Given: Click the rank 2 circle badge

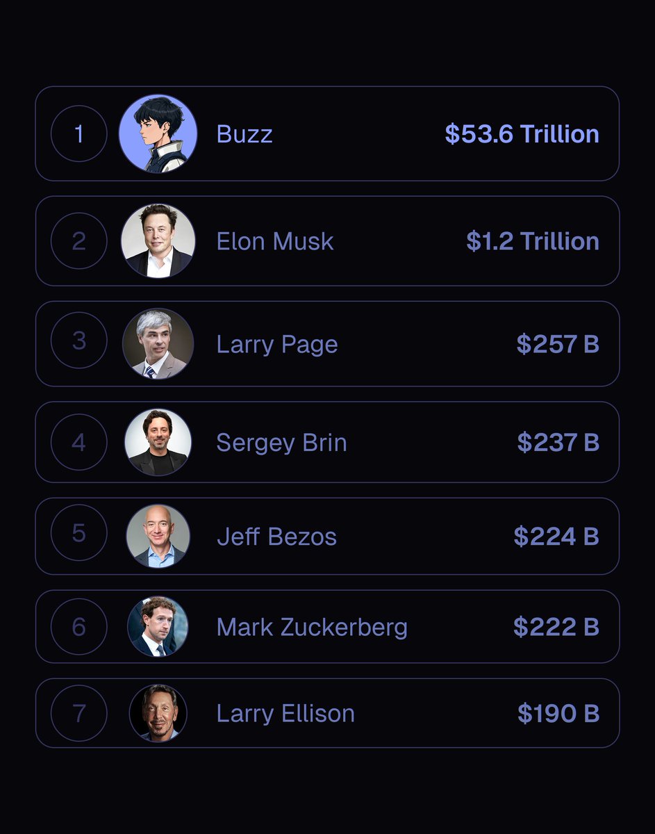Looking at the screenshot, I should [79, 240].
